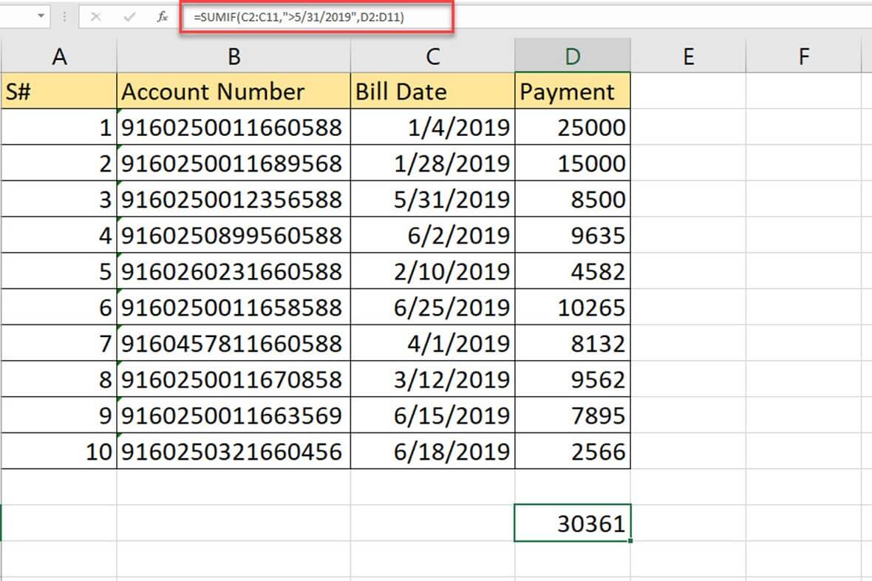Click the Payment header cell

pos(573,92)
